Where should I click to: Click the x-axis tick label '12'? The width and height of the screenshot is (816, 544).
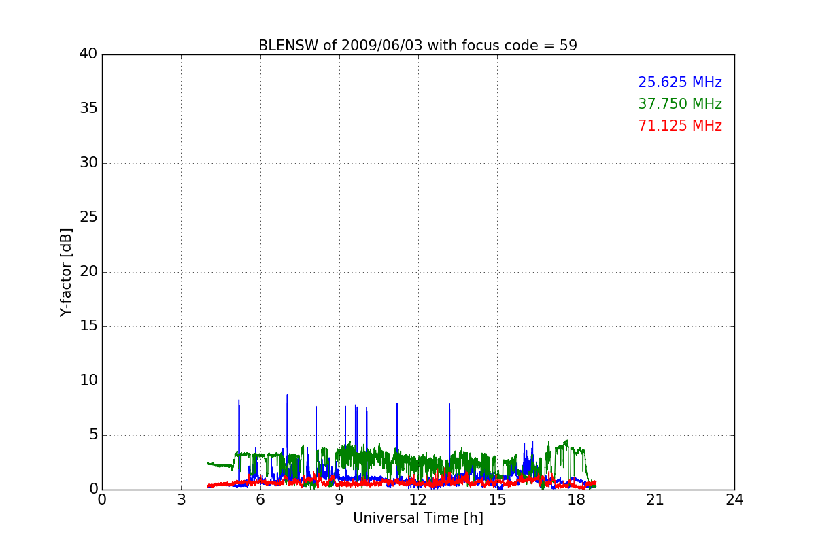point(418,500)
